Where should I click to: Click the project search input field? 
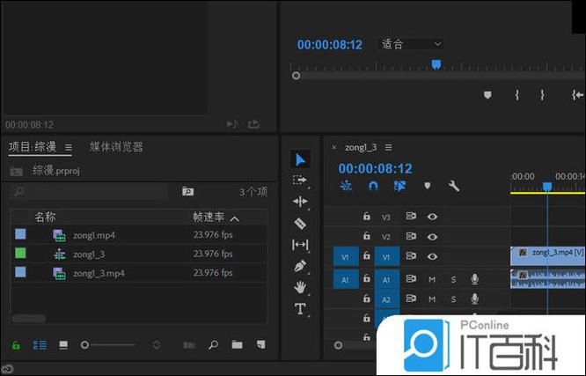pos(92,191)
